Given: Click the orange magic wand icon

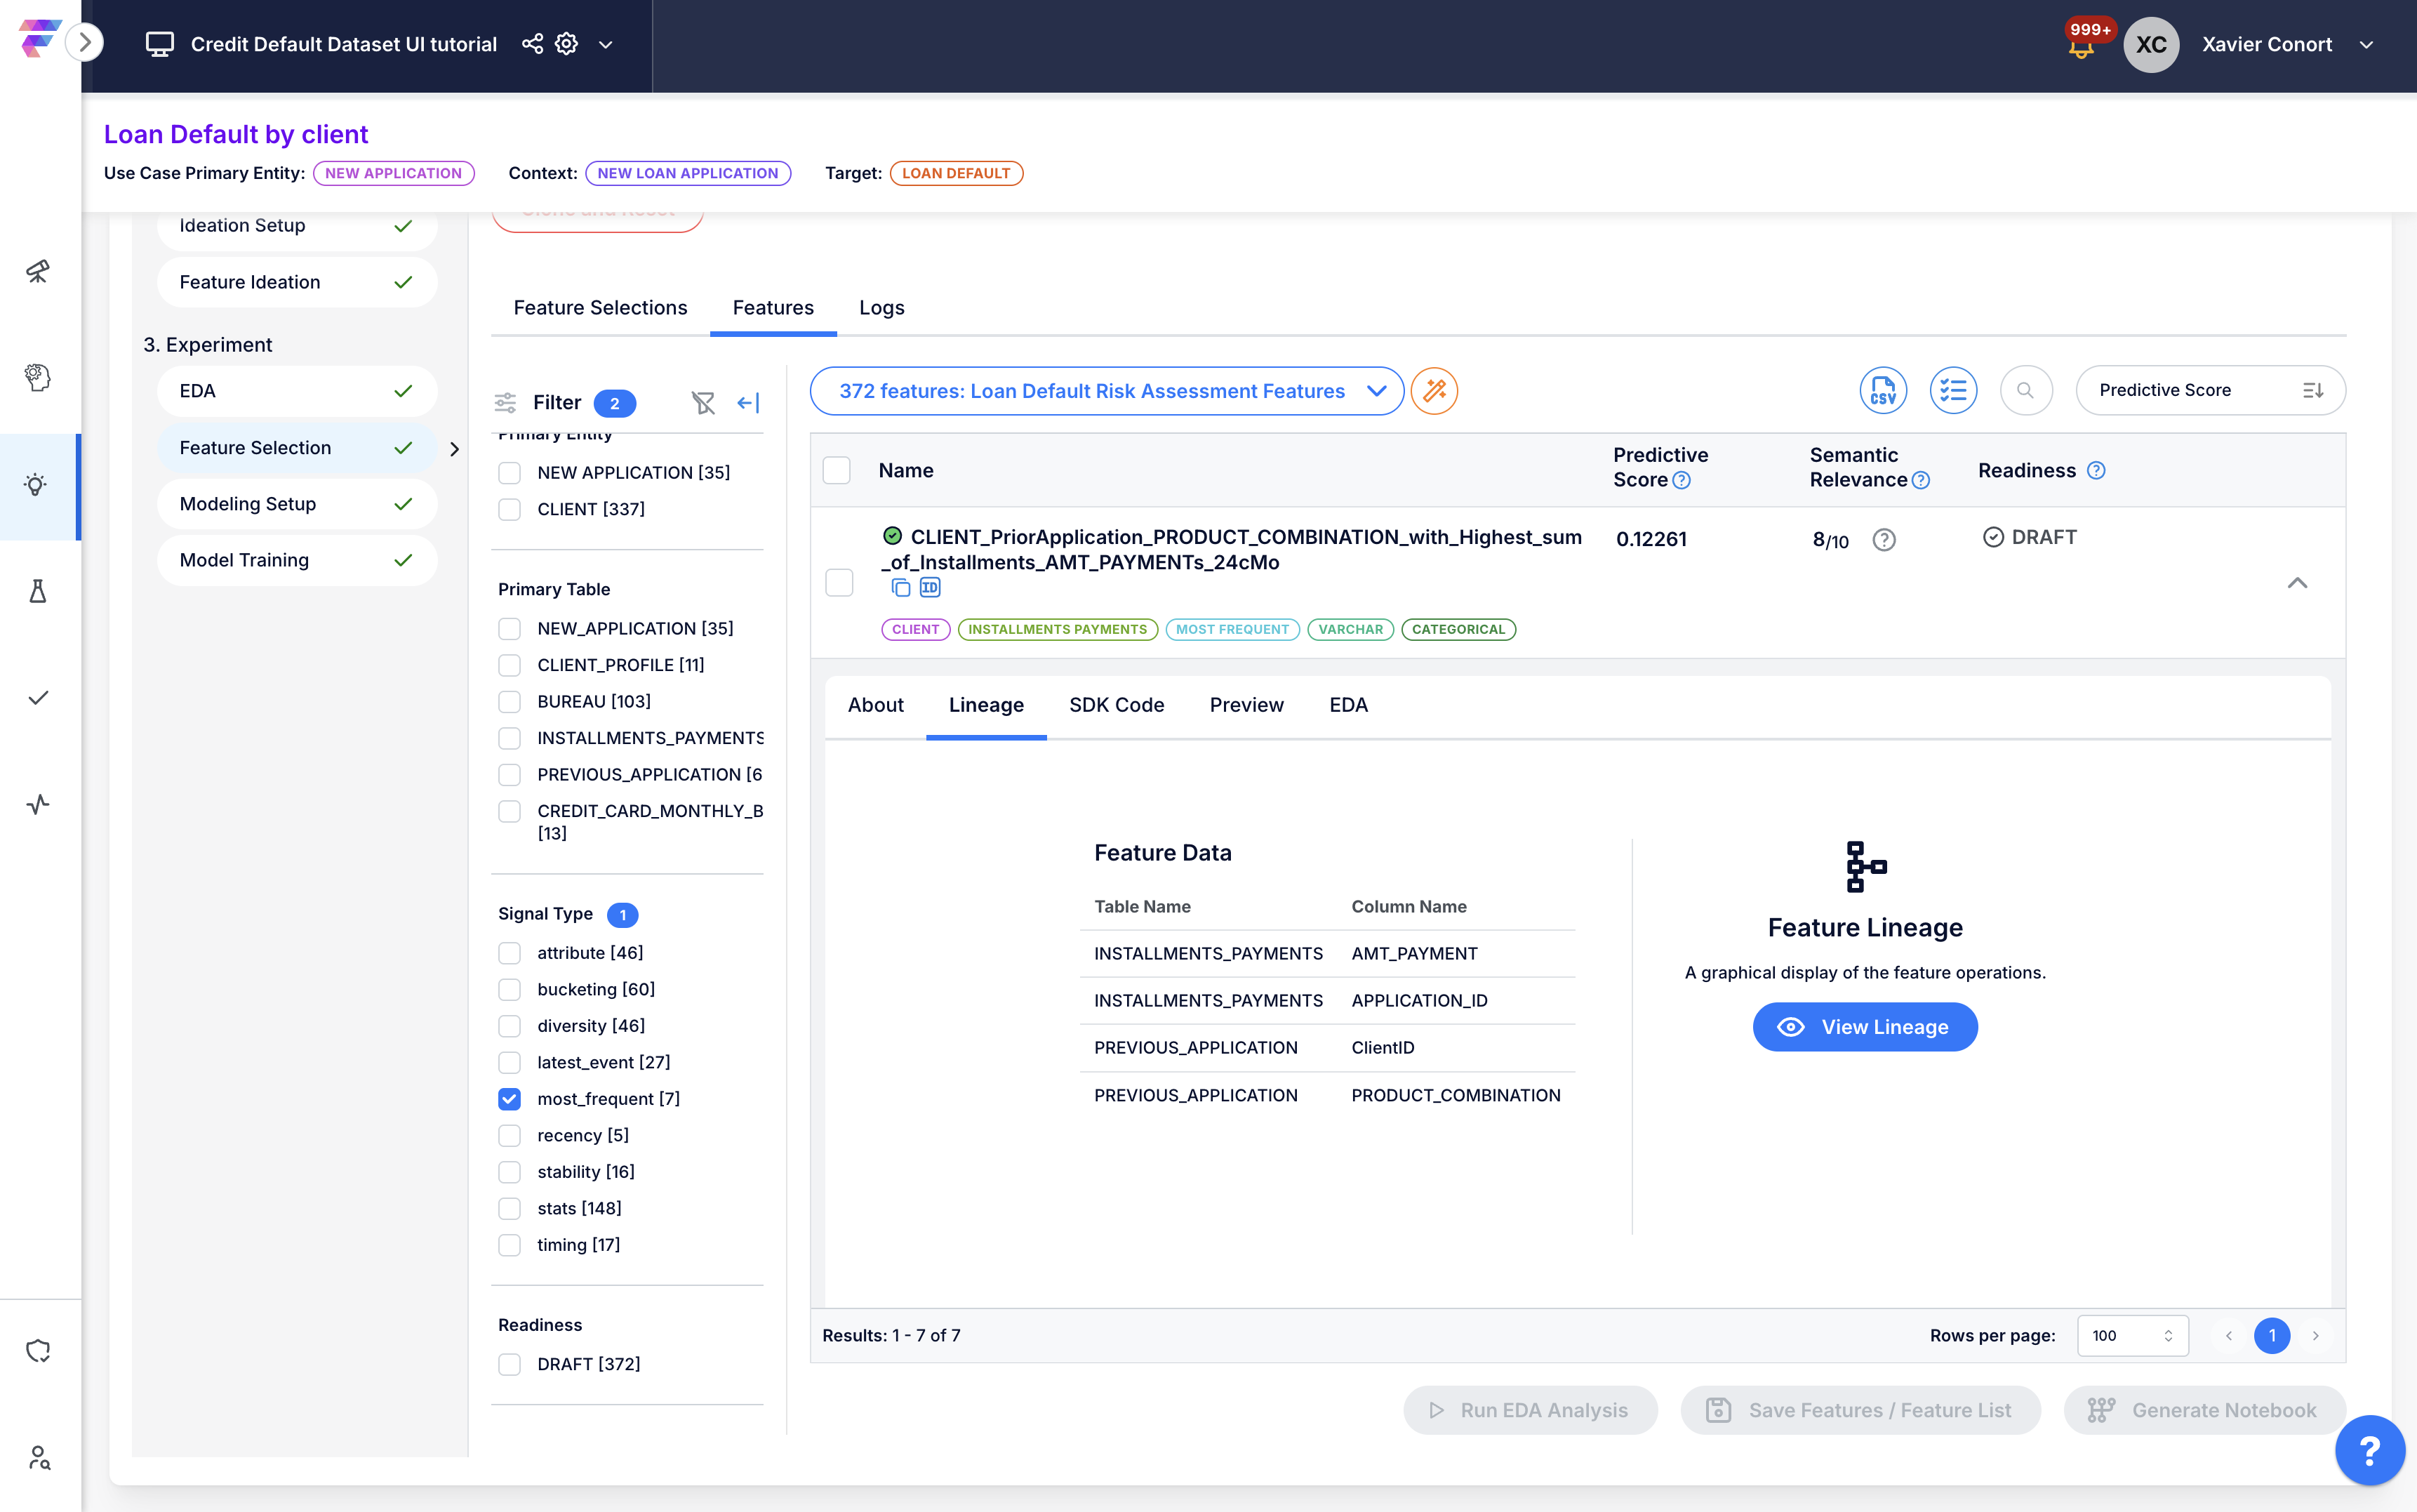Looking at the screenshot, I should [x=1434, y=390].
